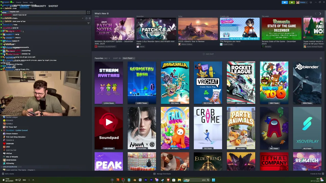Click the taskbar search box
Screen dimensions: 326x183
(196, 180)
